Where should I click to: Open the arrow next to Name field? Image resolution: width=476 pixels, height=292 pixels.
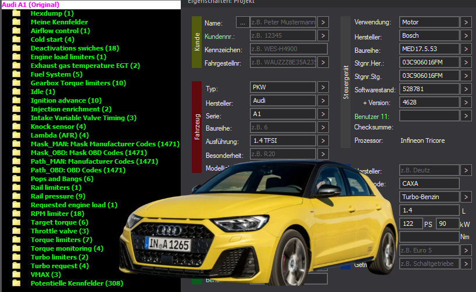323,23
